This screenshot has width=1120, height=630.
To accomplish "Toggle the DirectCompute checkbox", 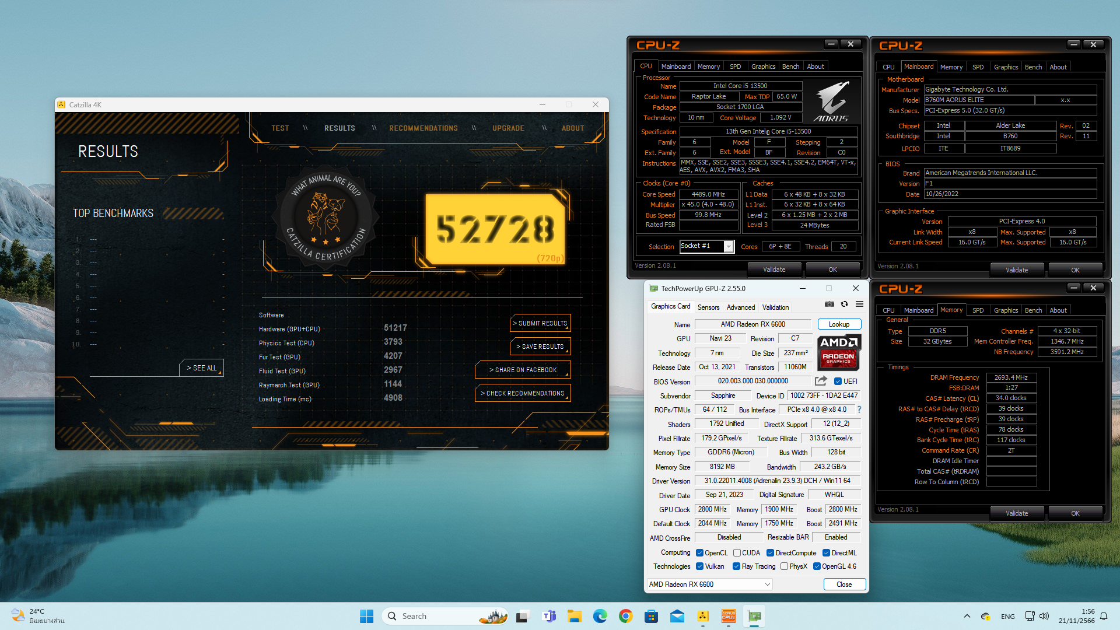I will coord(770,553).
